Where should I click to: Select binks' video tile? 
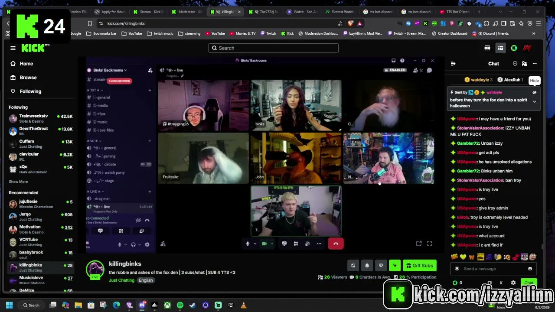(296, 104)
